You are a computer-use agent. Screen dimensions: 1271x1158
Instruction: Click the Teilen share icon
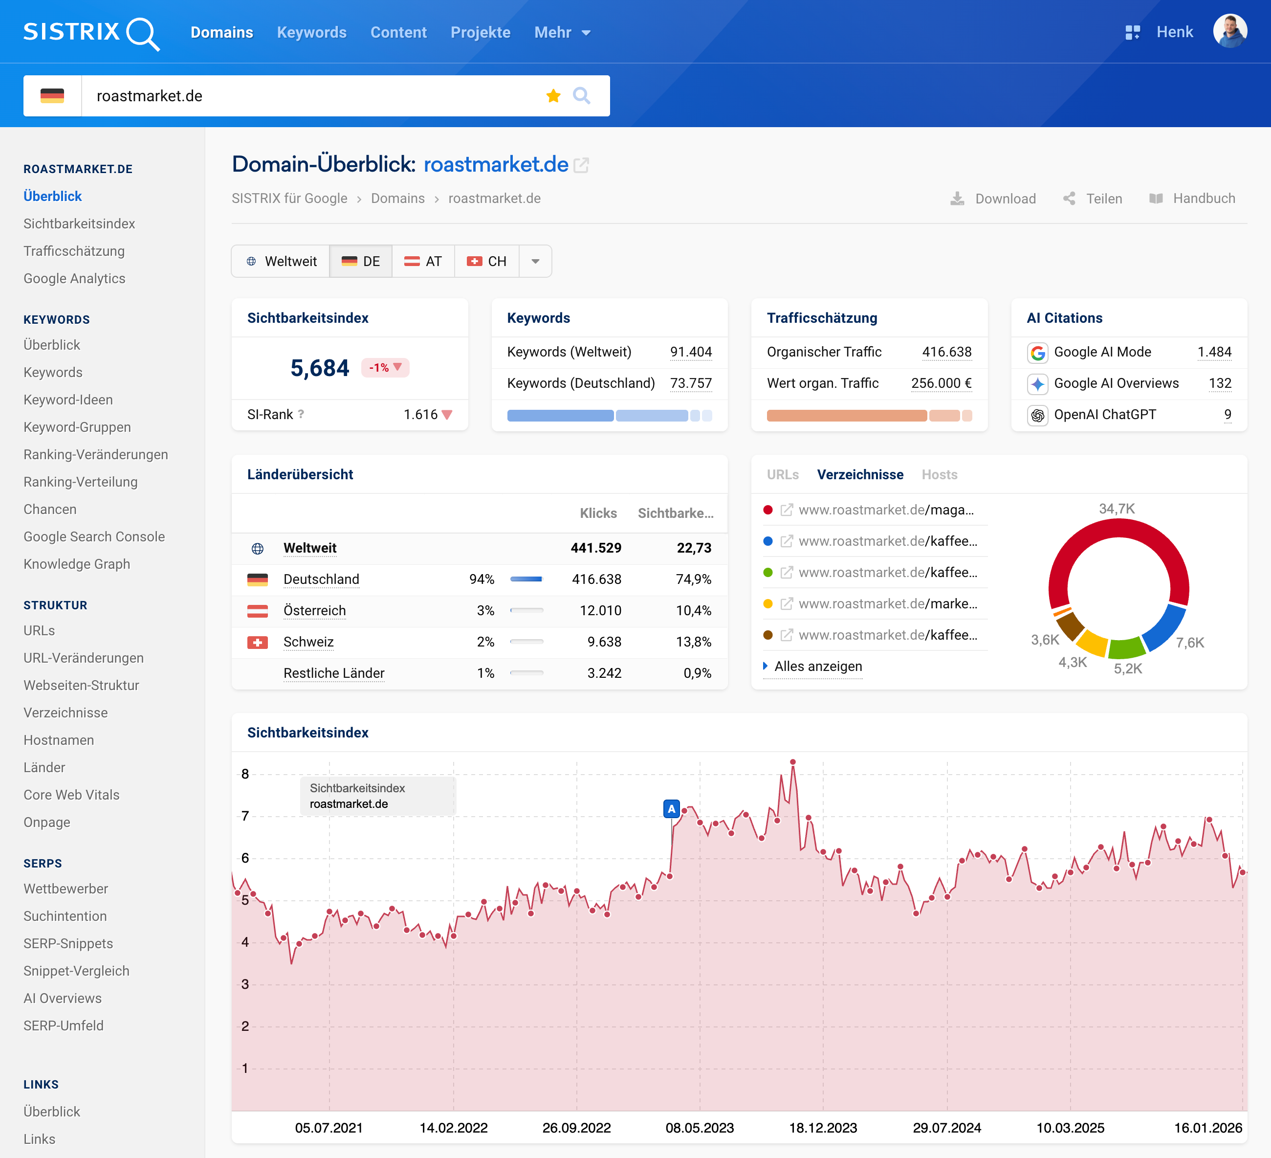(1070, 198)
